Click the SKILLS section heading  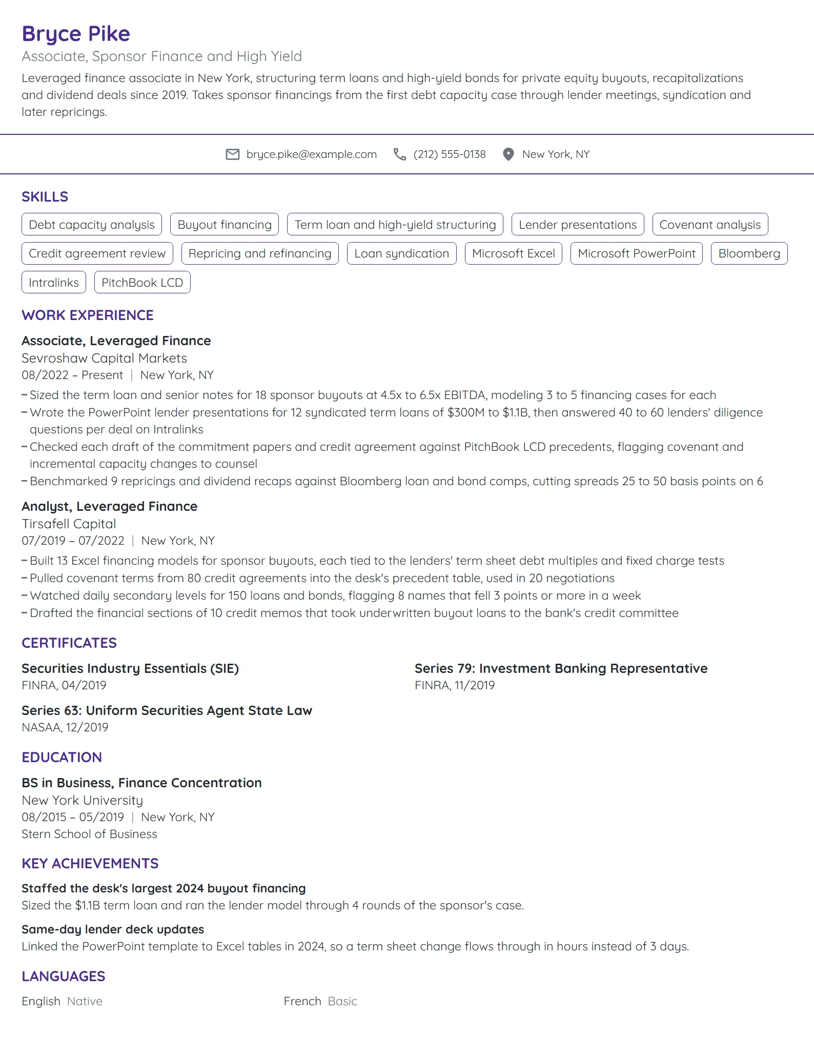tap(45, 196)
